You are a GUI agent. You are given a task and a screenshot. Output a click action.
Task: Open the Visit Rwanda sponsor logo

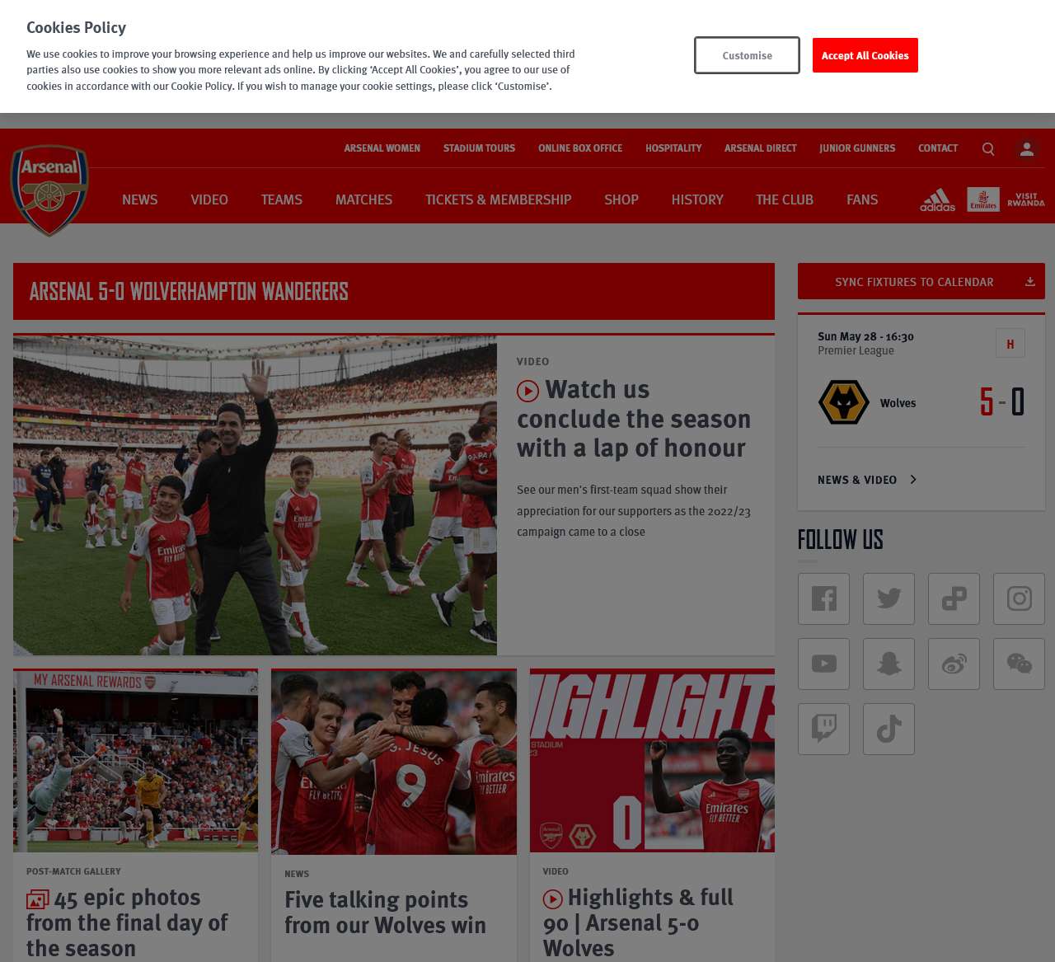tap(1026, 199)
